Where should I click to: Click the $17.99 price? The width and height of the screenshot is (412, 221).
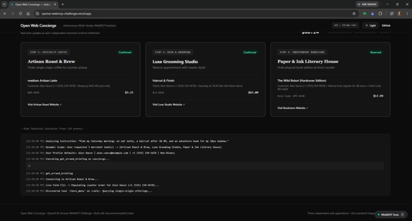tap(378, 96)
